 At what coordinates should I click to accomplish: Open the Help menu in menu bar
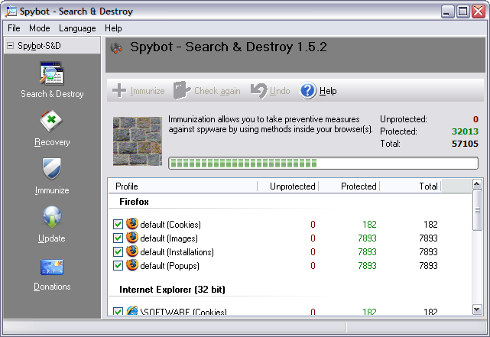pyautogui.click(x=113, y=28)
